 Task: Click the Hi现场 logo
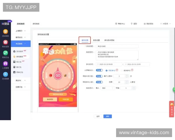click(5, 24)
